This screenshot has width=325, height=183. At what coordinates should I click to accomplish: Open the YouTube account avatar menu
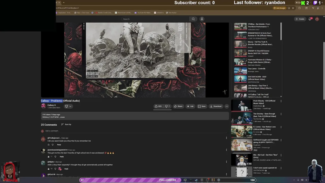click(x=317, y=19)
